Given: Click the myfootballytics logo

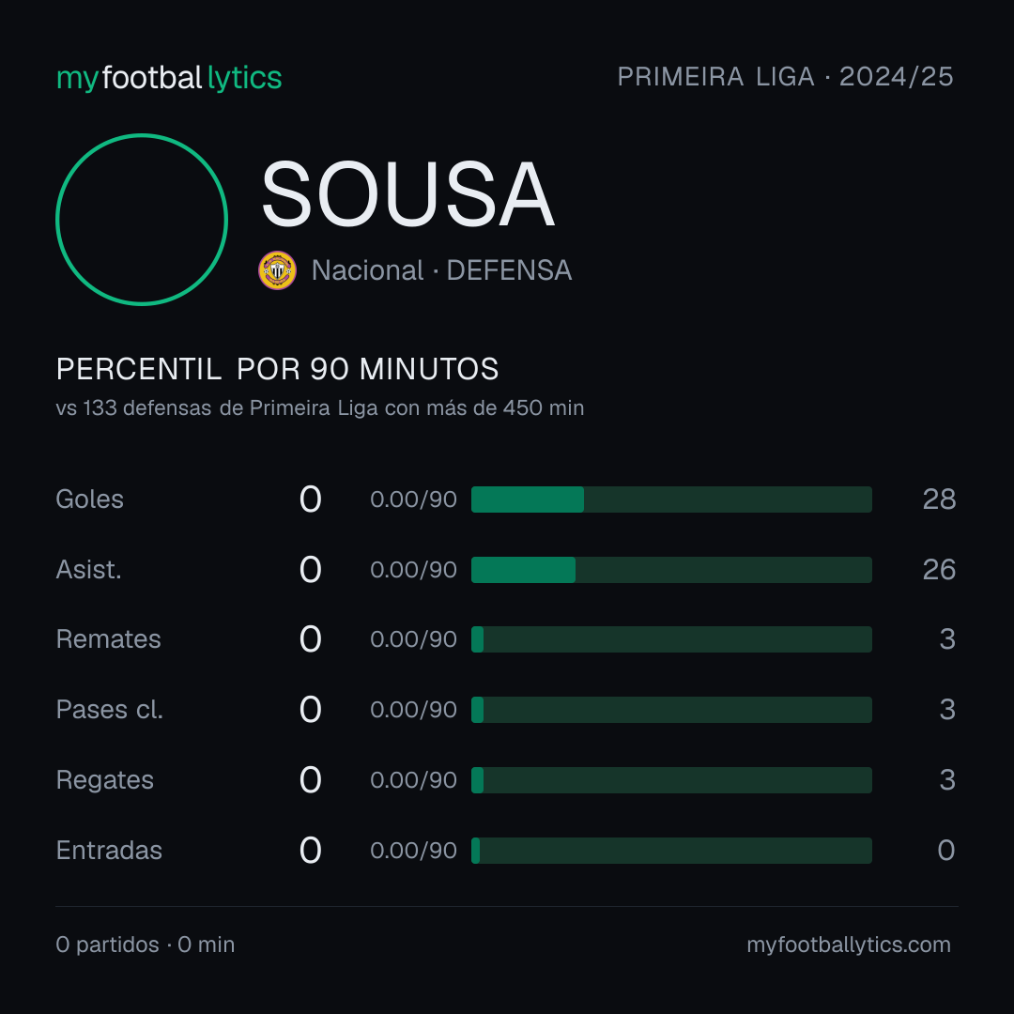Looking at the screenshot, I should [169, 78].
